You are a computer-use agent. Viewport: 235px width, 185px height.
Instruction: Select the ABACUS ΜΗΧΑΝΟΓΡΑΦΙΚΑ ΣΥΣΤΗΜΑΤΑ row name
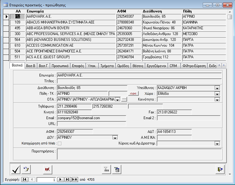(x=71, y=22)
